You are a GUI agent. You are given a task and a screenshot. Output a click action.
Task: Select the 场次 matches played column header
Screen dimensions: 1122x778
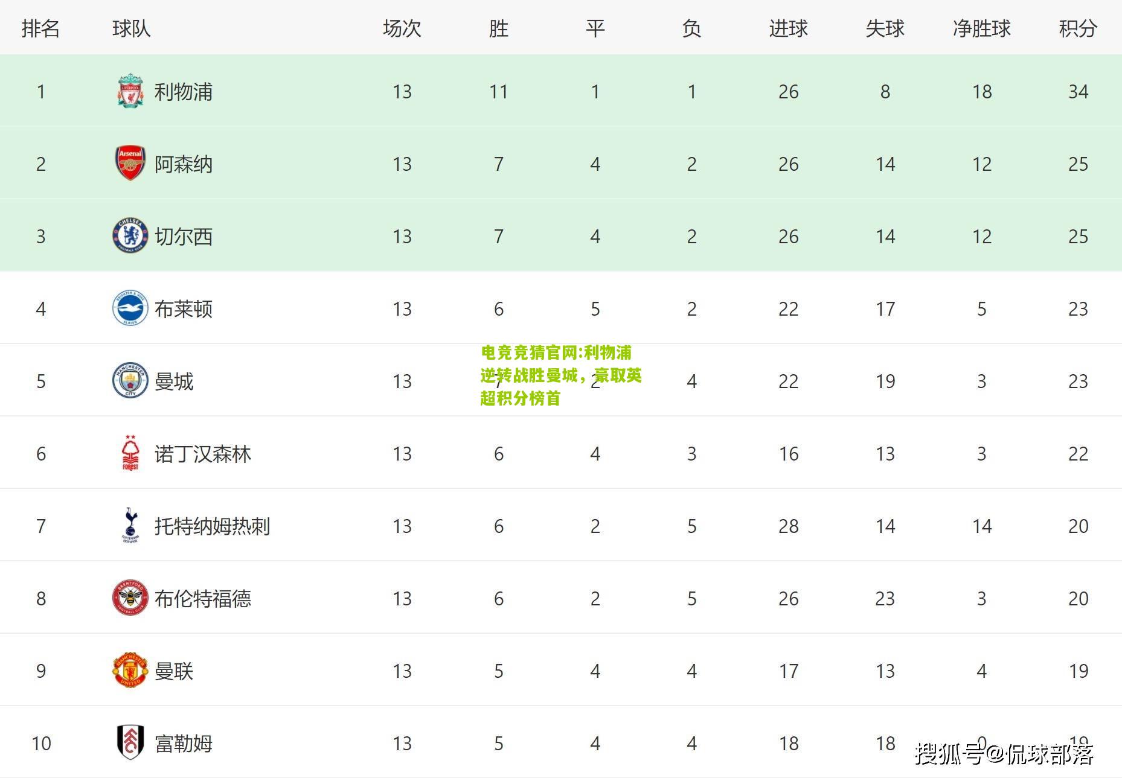[x=402, y=28]
